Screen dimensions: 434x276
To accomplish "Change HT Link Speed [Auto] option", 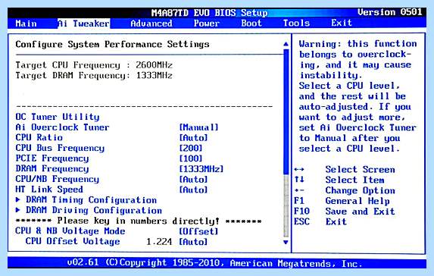I will [193, 190].
